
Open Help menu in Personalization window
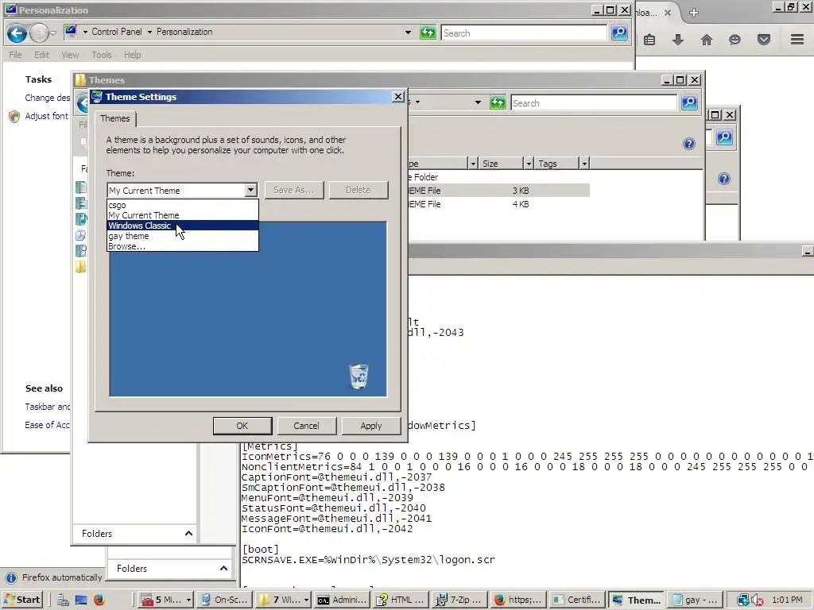[133, 55]
